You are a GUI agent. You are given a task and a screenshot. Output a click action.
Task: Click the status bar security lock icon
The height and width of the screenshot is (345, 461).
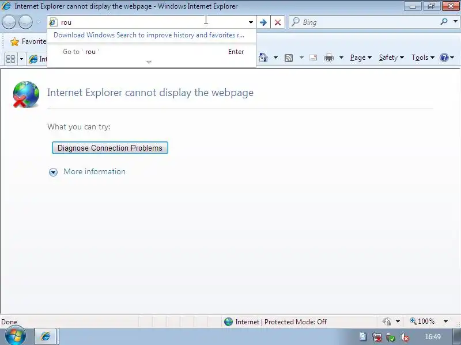(387, 322)
